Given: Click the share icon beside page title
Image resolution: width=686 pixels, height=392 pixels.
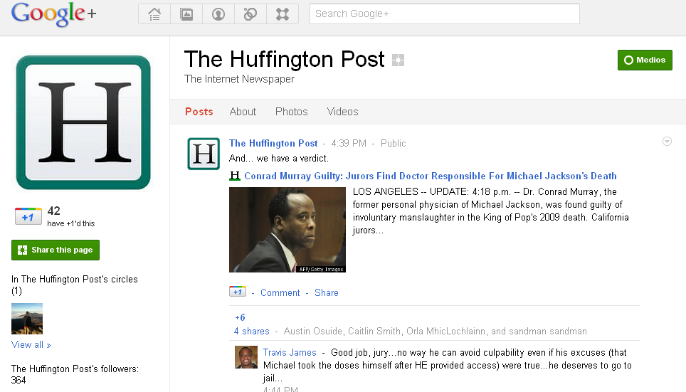Looking at the screenshot, I should tap(398, 60).
